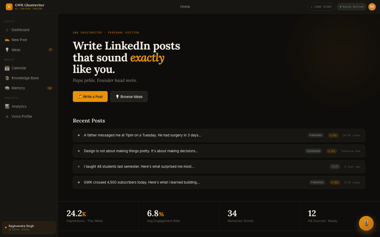This screenshot has width=380, height=237.
Task: Open the 48 students draft post
Action: (x=219, y=167)
